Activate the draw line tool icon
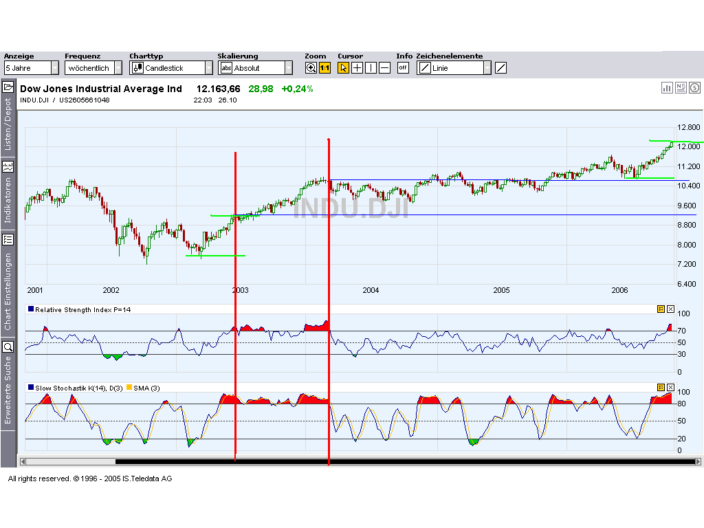Viewport: 704px width, 528px height. [500, 68]
